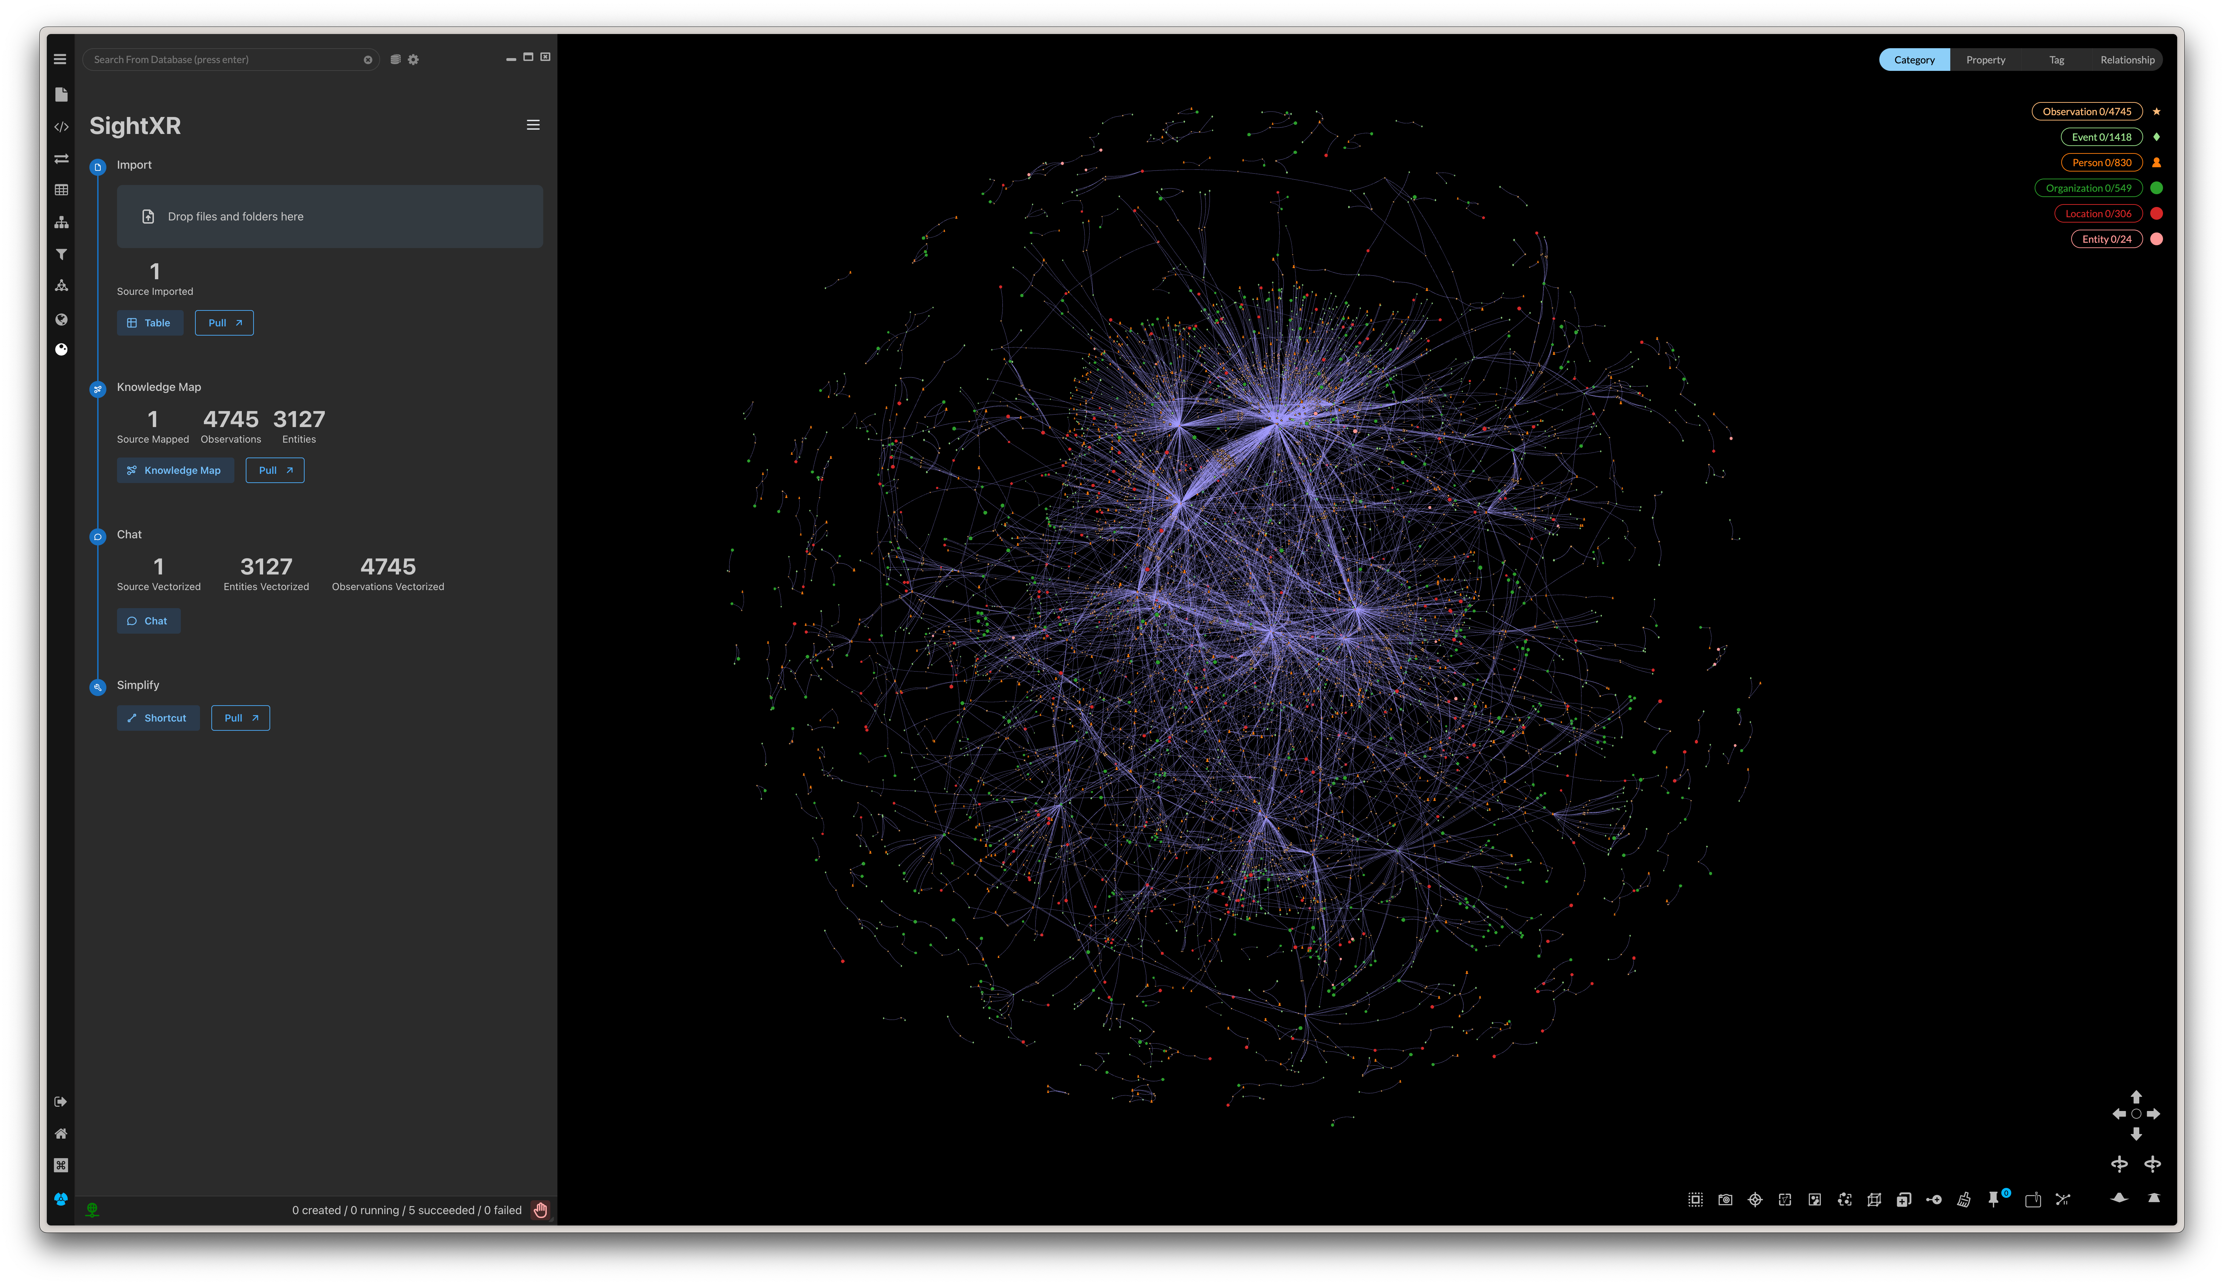Open the Knowledge Map button
The image size is (2224, 1285).
pos(176,470)
